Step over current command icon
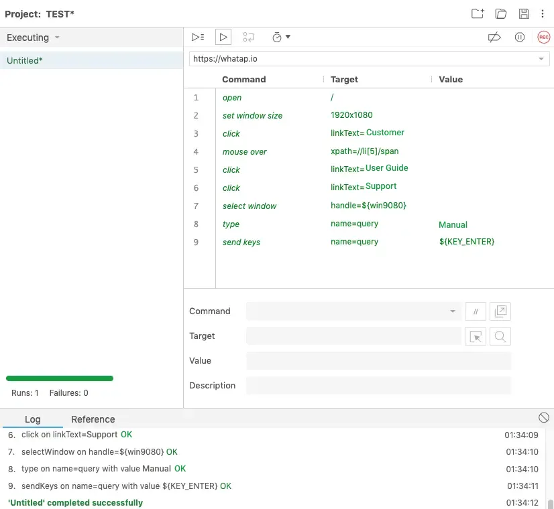The width and height of the screenshot is (554, 509). coord(248,37)
